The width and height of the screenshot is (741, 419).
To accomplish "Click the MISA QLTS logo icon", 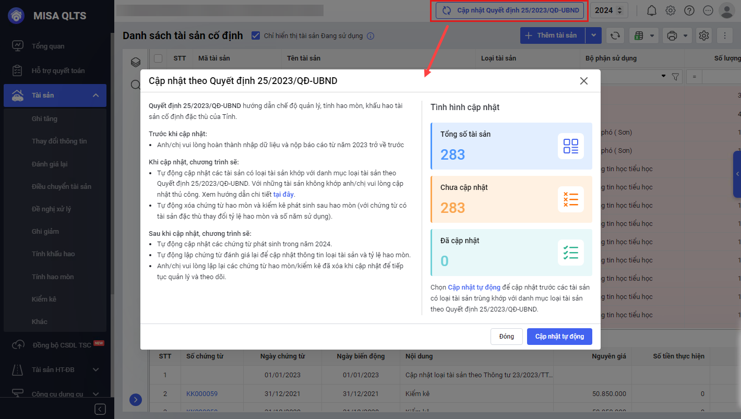I will pos(16,16).
